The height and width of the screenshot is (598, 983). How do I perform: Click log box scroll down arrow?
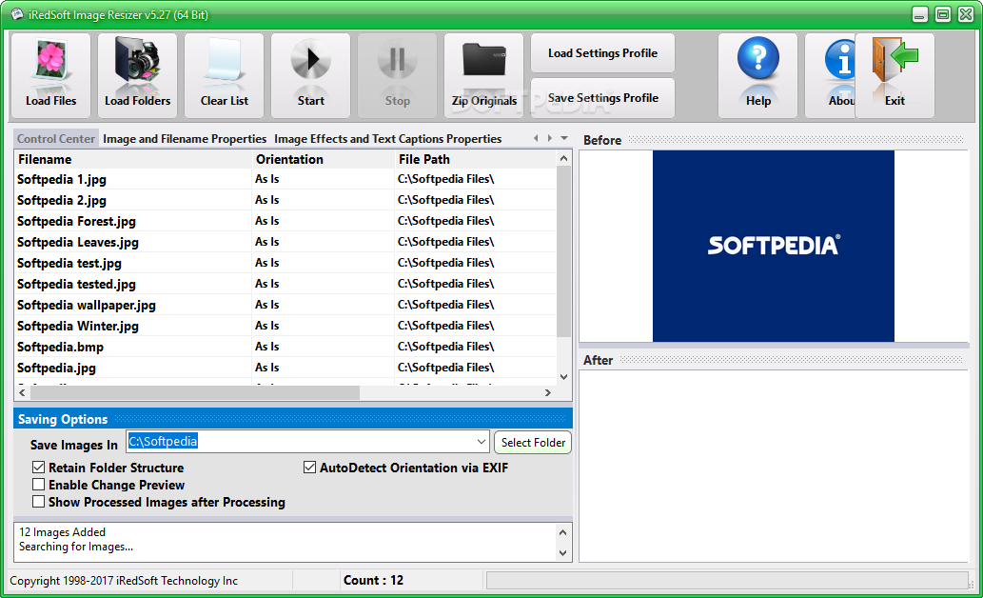[562, 553]
